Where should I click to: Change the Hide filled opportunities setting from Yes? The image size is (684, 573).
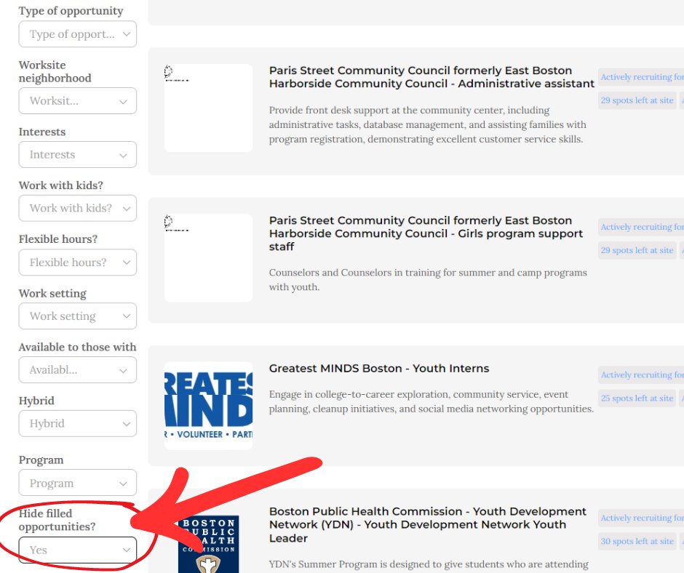pos(77,550)
